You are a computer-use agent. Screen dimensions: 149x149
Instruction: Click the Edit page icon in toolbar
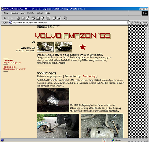tap(59, 18)
